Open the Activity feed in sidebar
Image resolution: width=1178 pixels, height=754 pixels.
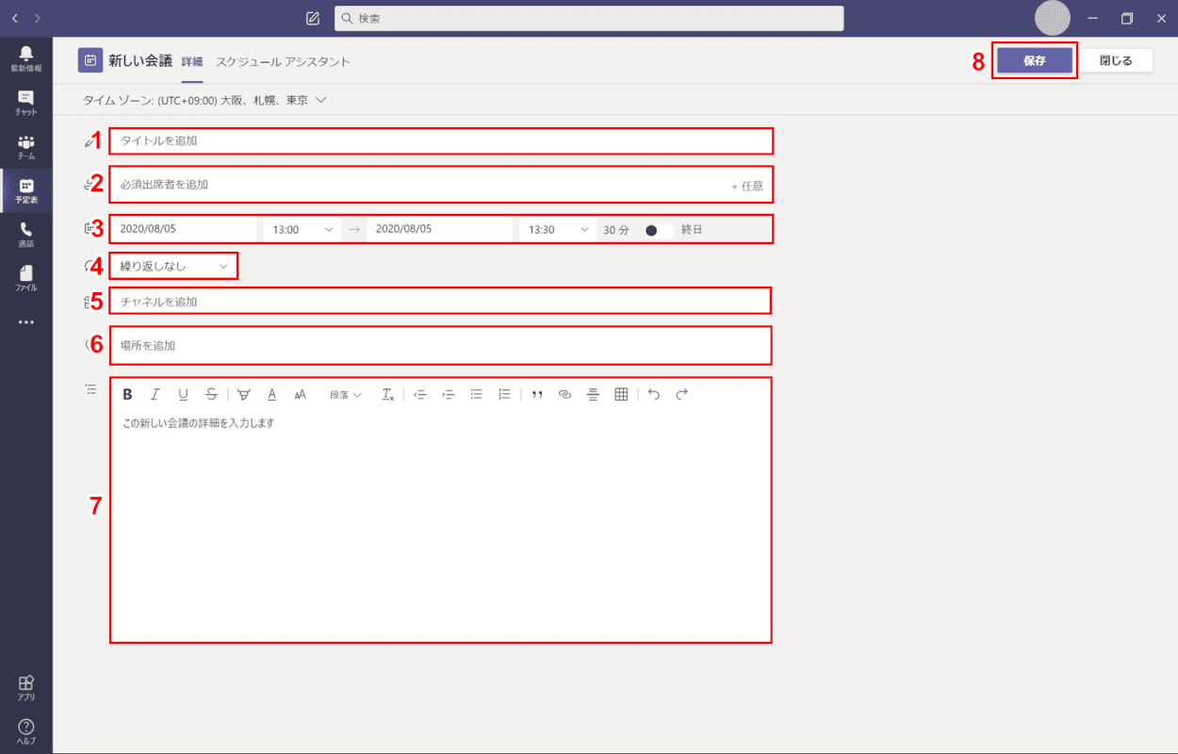pyautogui.click(x=25, y=57)
